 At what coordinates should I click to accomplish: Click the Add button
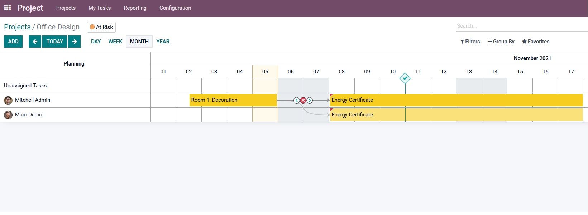(13, 42)
